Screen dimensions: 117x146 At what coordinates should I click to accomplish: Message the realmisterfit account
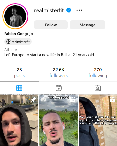tap(87, 25)
